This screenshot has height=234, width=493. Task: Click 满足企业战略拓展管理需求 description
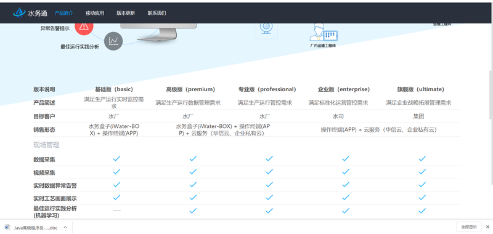click(418, 103)
